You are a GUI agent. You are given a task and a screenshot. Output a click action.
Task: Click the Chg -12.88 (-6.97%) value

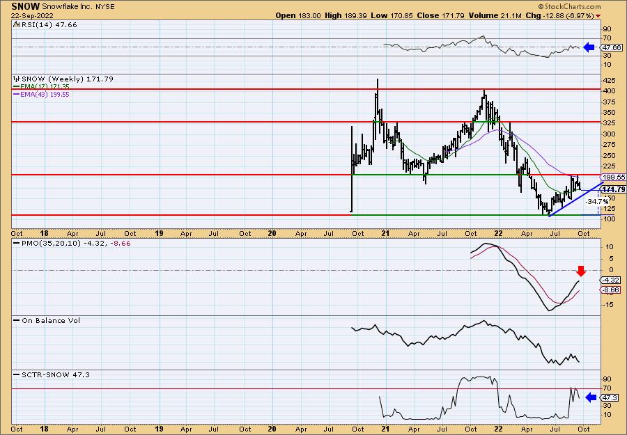click(560, 15)
